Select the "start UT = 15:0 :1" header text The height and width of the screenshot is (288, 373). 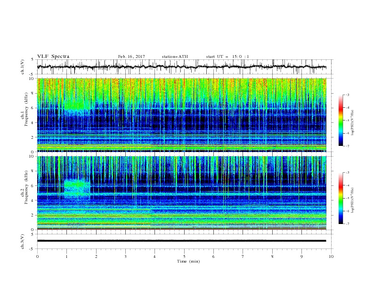point(227,56)
